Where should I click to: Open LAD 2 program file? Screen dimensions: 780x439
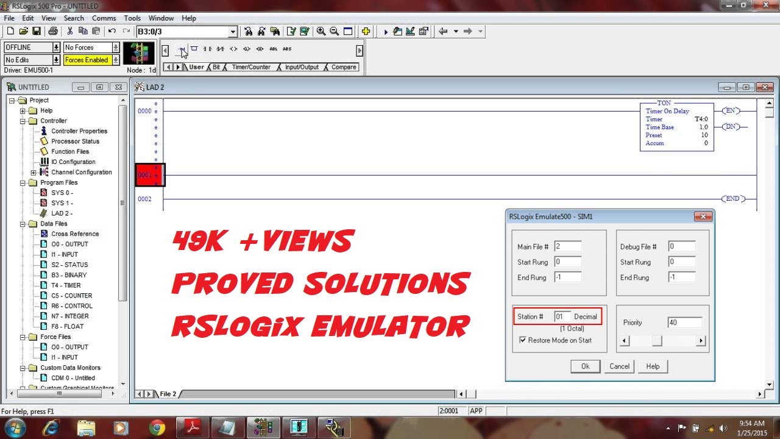coord(62,213)
